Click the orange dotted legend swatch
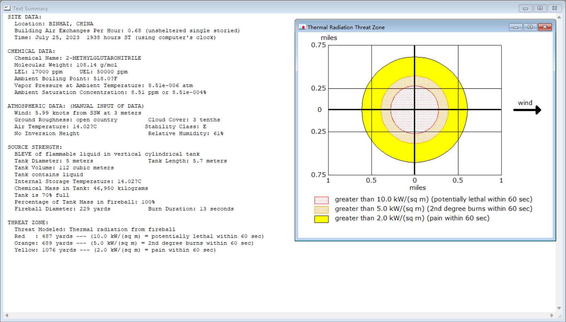The width and height of the screenshot is (566, 322). click(x=322, y=210)
